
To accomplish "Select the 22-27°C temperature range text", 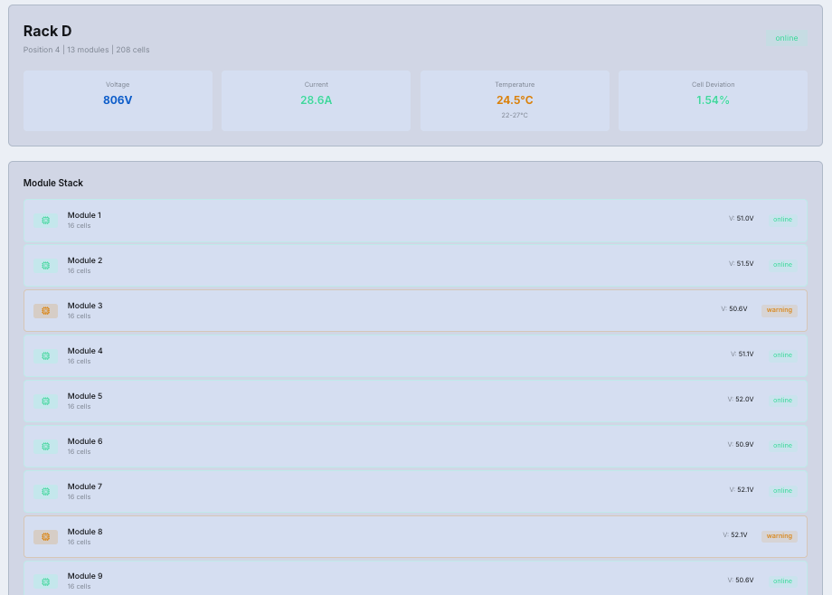I will (x=515, y=115).
